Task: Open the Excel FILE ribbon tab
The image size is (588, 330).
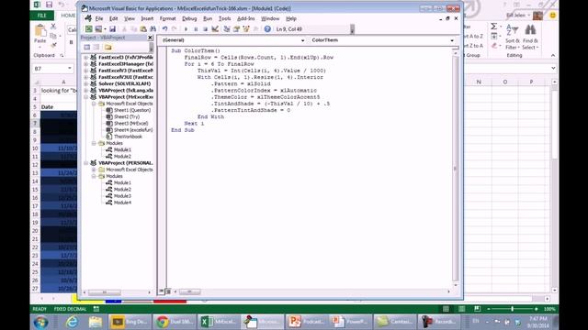Action: click(x=42, y=16)
